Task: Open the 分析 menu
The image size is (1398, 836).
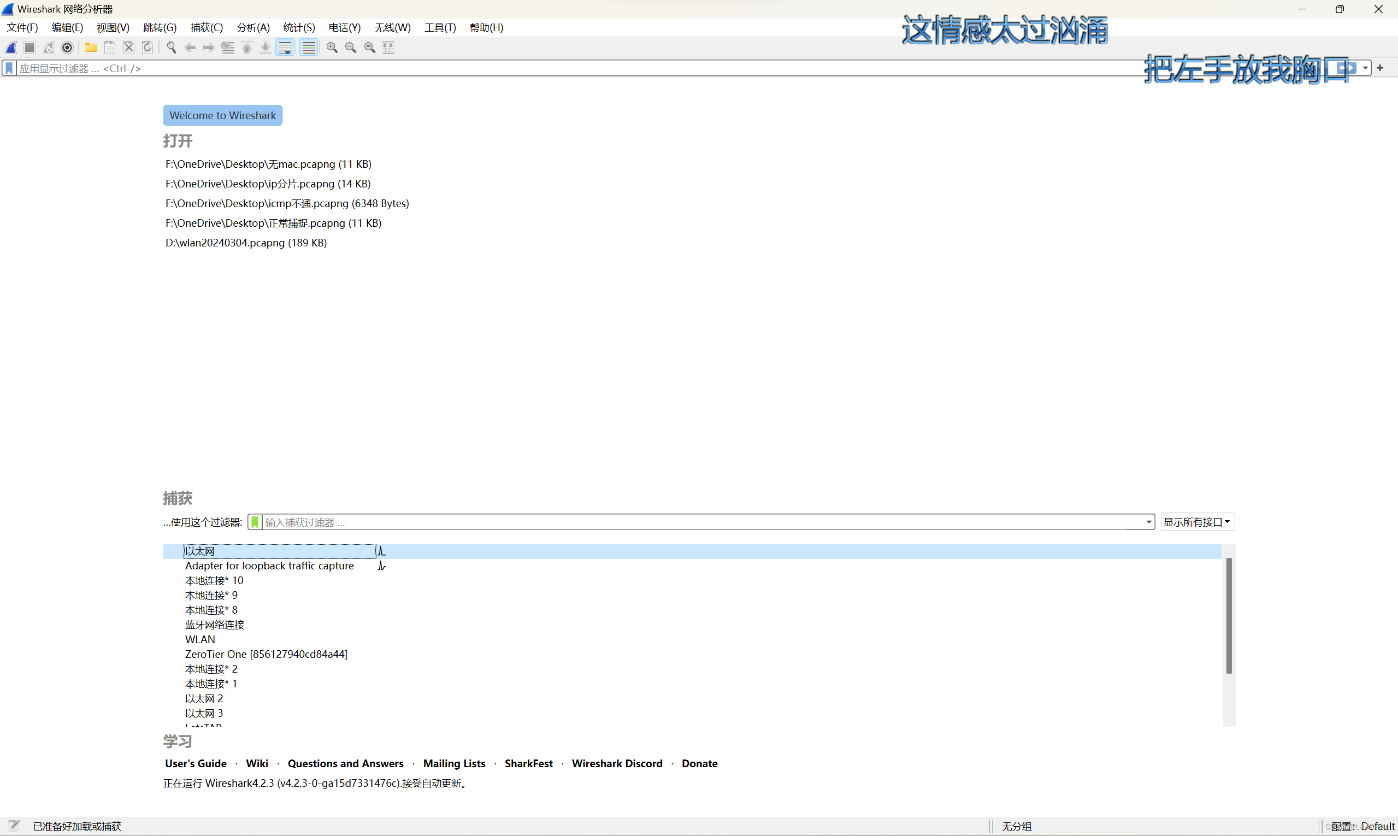Action: 251,27
